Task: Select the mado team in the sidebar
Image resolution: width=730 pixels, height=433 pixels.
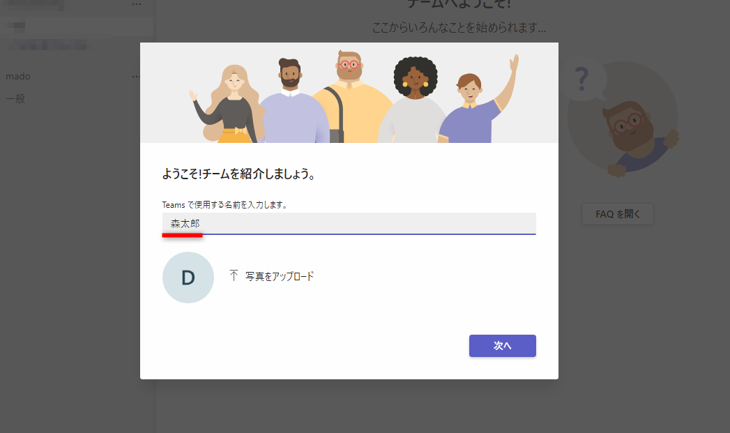Action: [x=17, y=76]
